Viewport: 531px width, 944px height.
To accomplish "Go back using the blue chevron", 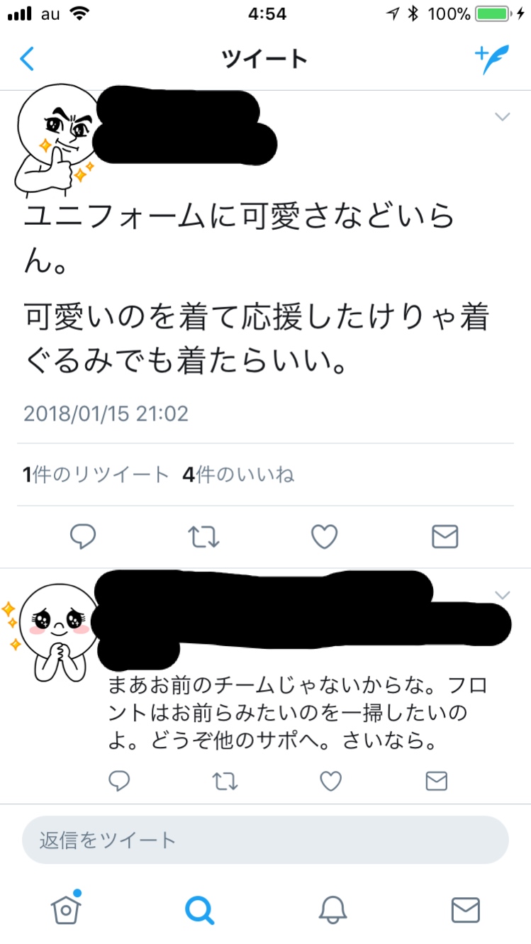I will click(x=27, y=59).
